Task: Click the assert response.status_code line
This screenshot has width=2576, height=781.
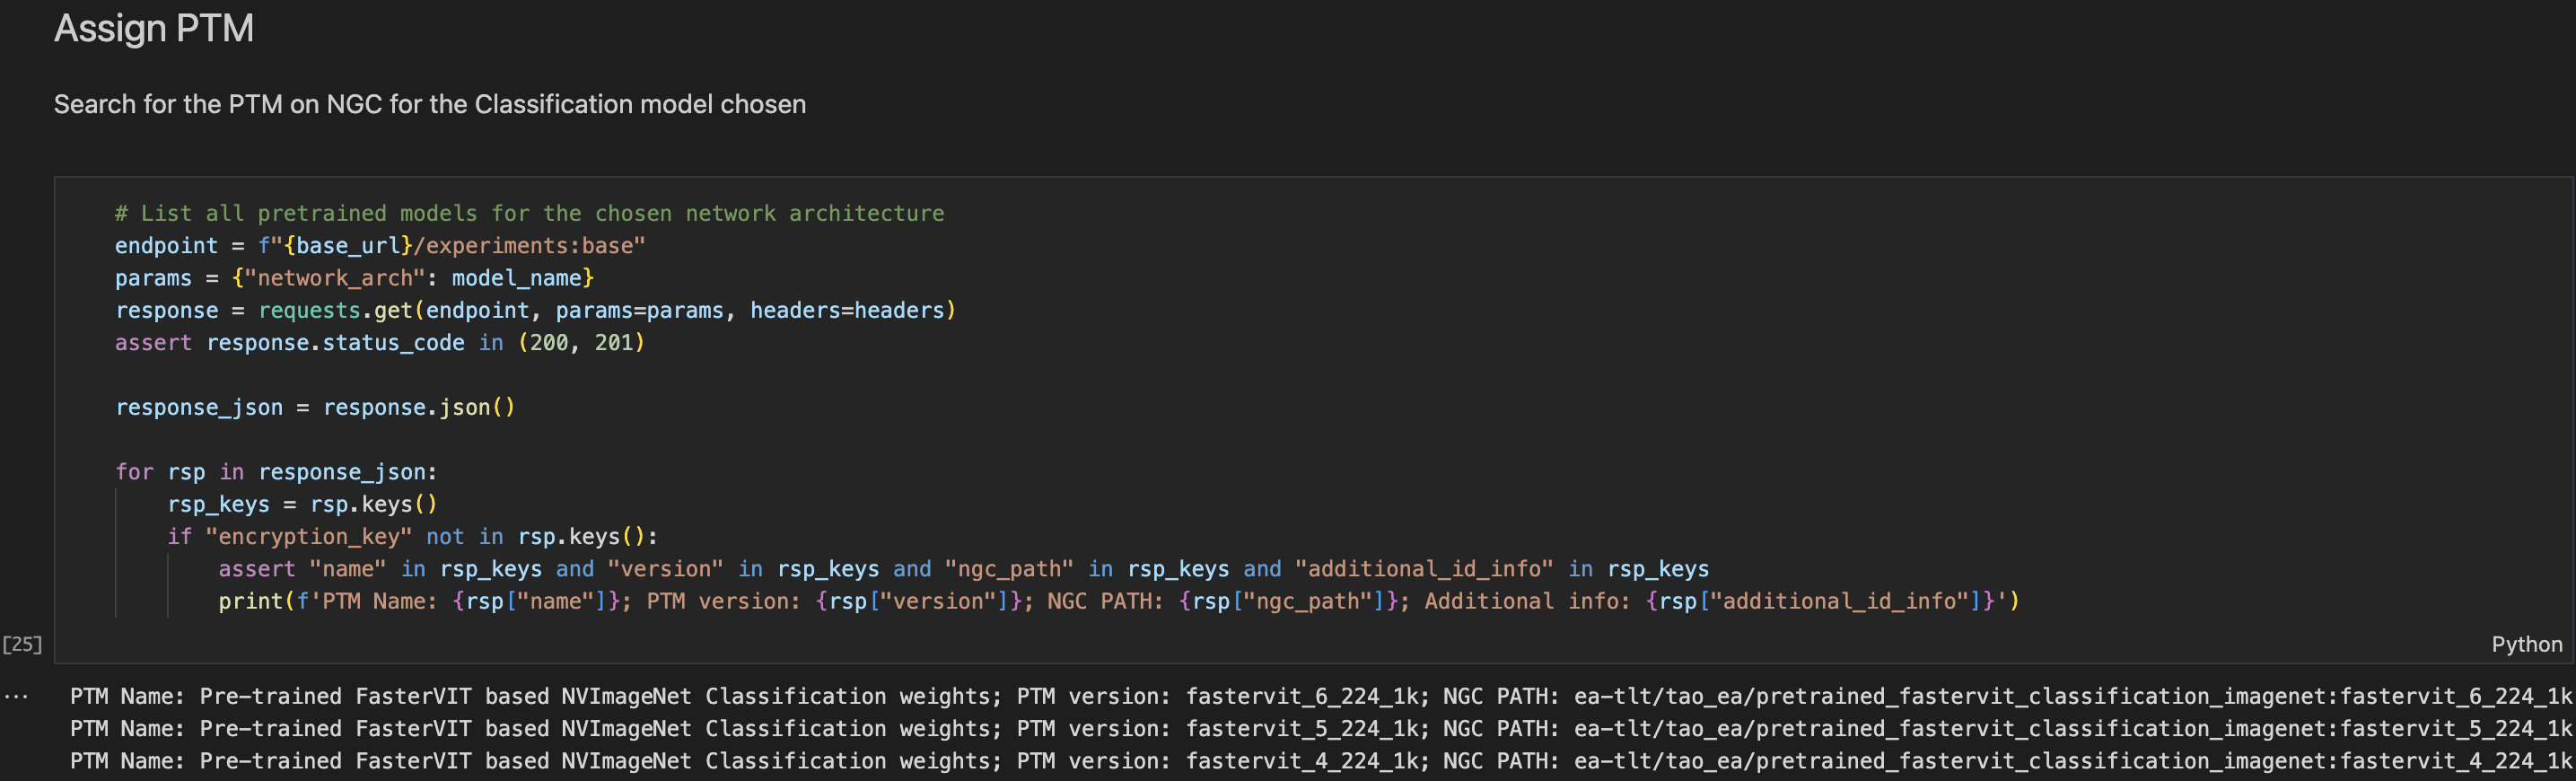Action: pyautogui.click(x=380, y=343)
